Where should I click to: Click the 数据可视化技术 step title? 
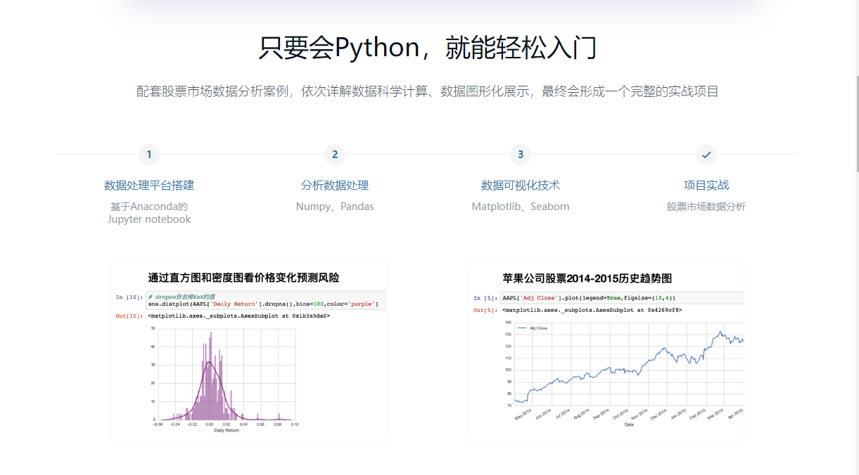tap(521, 186)
